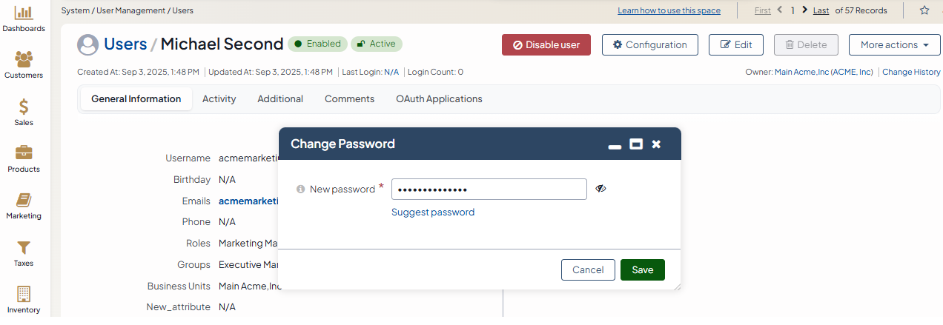Screen dimensions: 943x325
Task: Click the favorite star icon
Action: click(924, 10)
